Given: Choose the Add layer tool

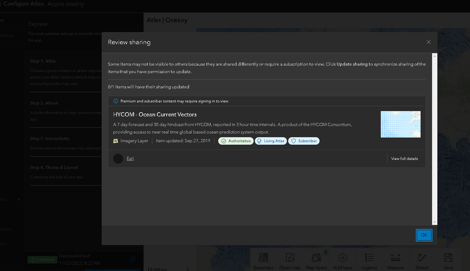Looking at the screenshot, I should [342, 261].
